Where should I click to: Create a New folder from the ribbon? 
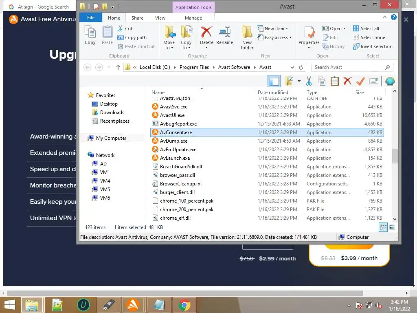(247, 37)
